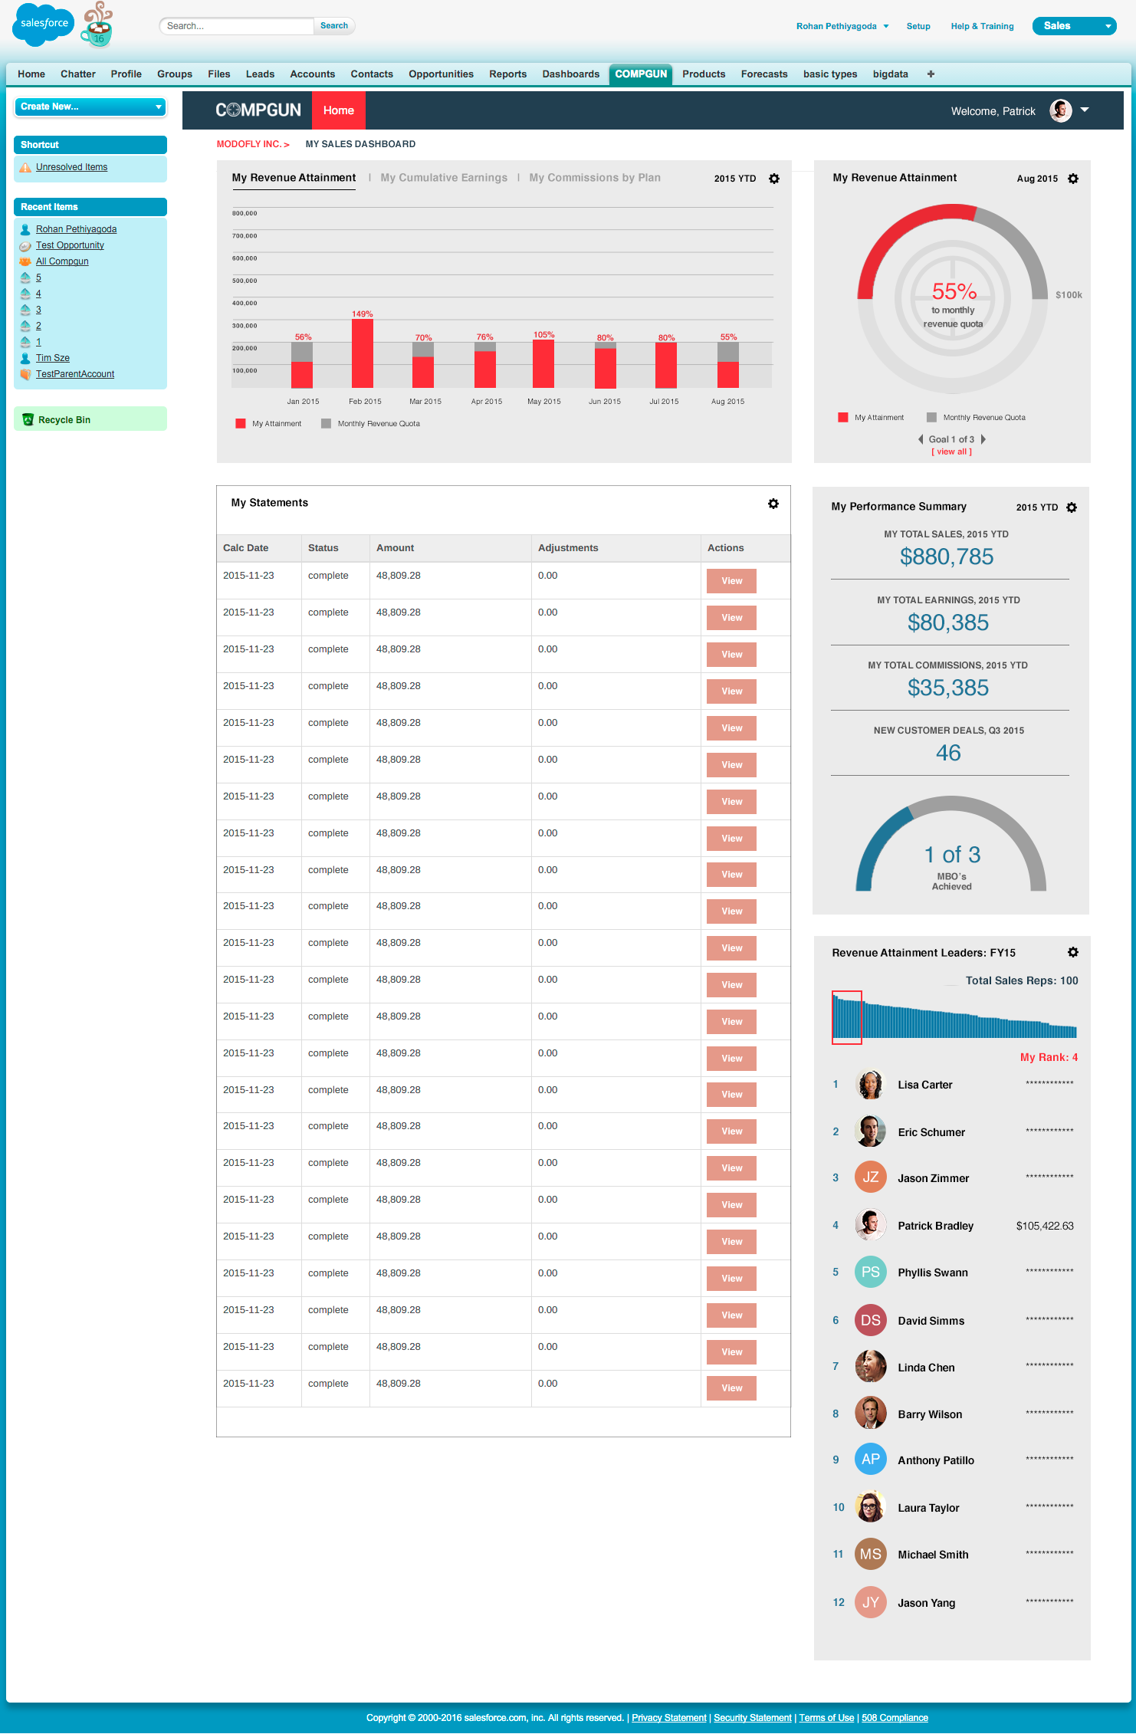1136x1734 pixels.
Task: Open the Setup link
Action: click(918, 26)
